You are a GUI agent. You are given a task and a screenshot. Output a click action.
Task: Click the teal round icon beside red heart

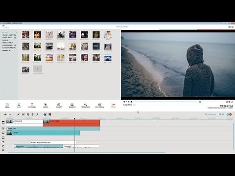(228, 114)
